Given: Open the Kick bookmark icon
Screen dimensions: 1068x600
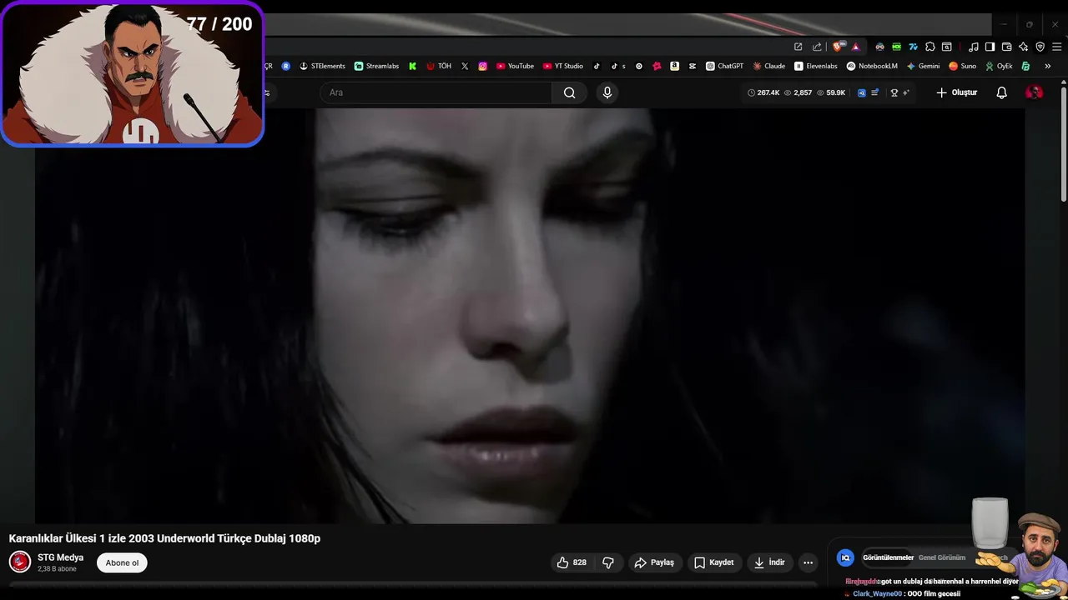Looking at the screenshot, I should coord(412,66).
